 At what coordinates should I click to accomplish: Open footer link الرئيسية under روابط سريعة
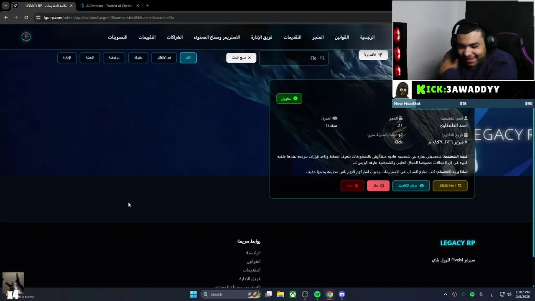253,253
